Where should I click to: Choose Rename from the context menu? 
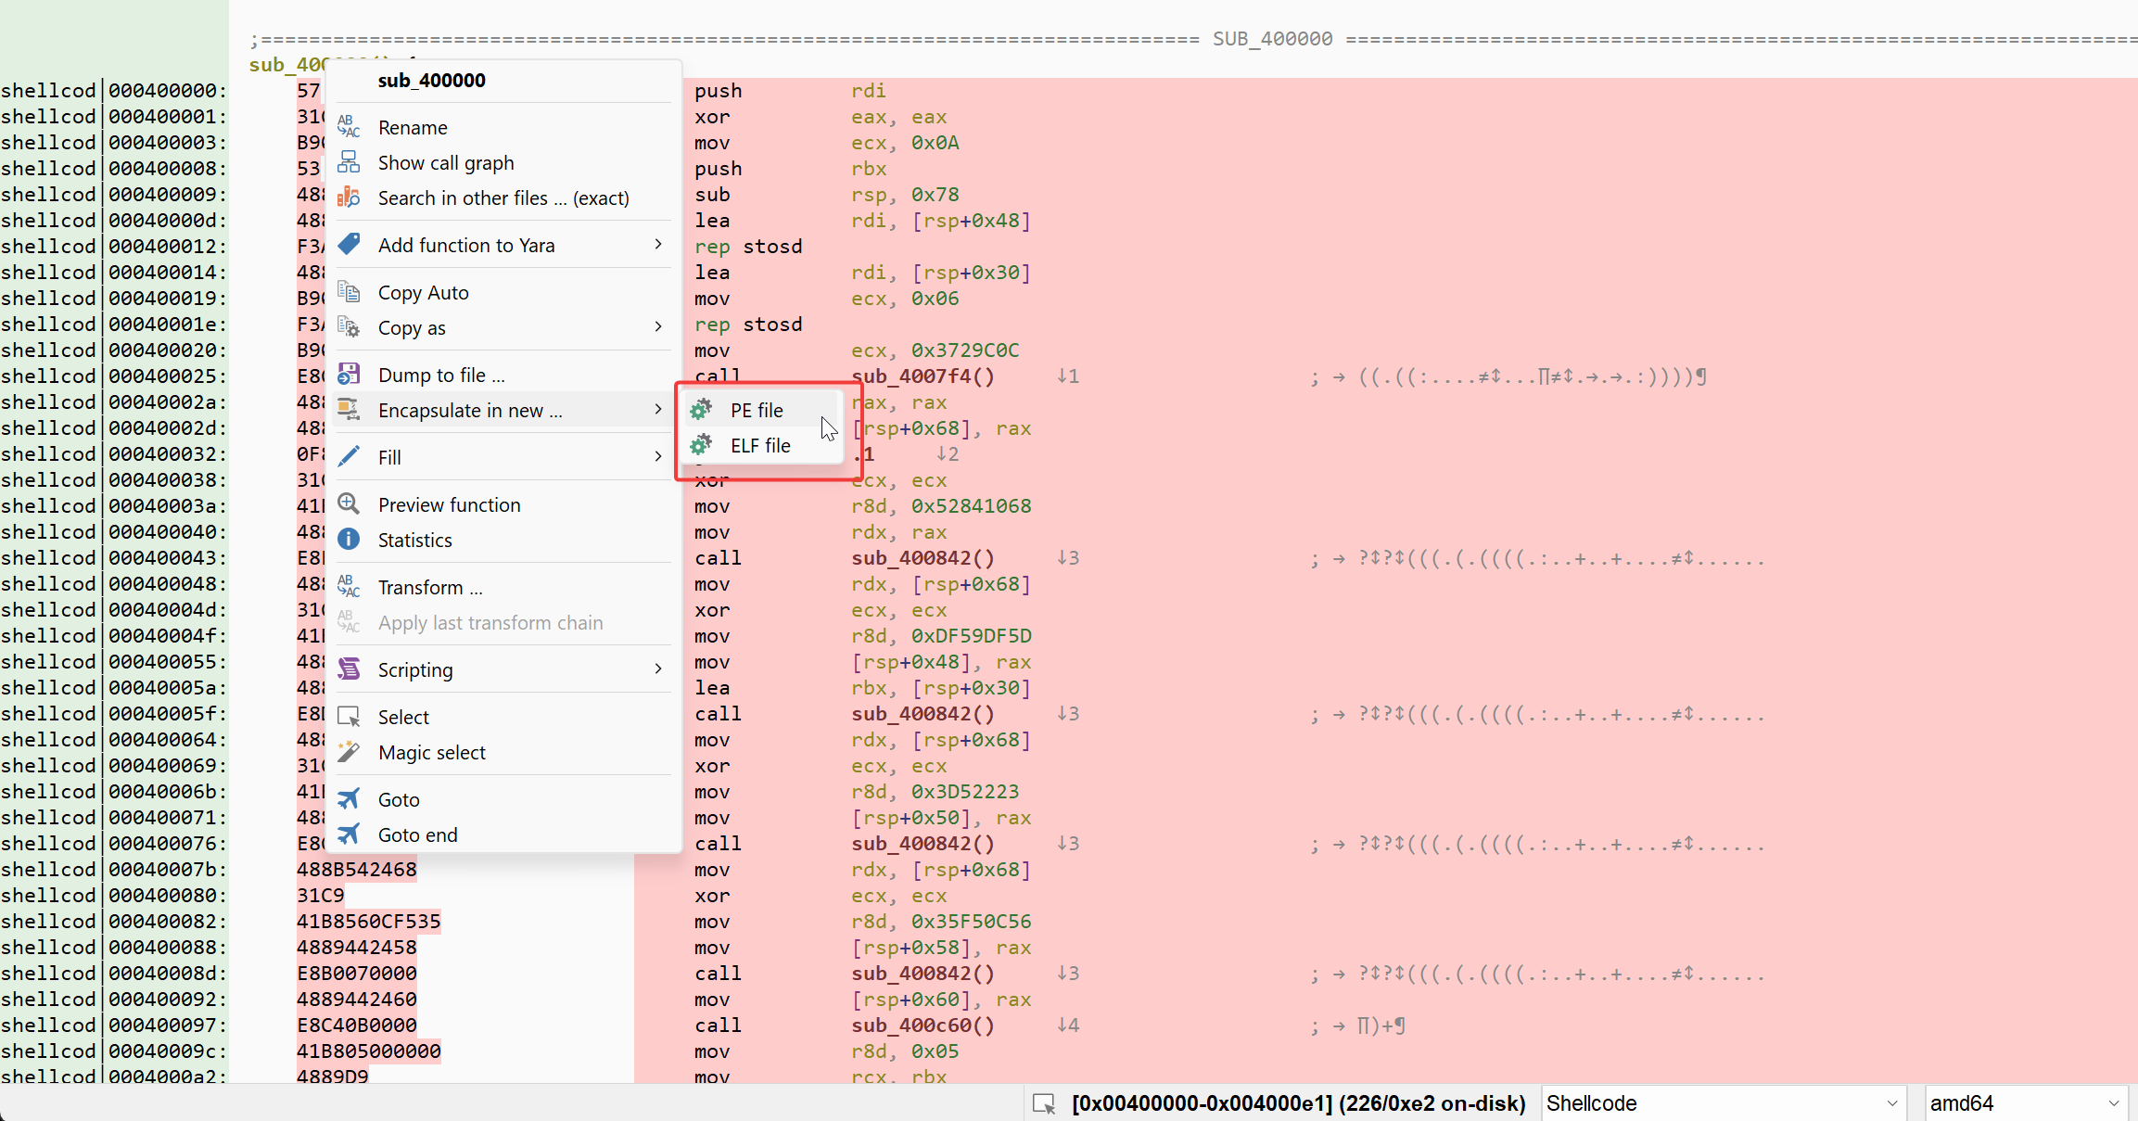503,127
